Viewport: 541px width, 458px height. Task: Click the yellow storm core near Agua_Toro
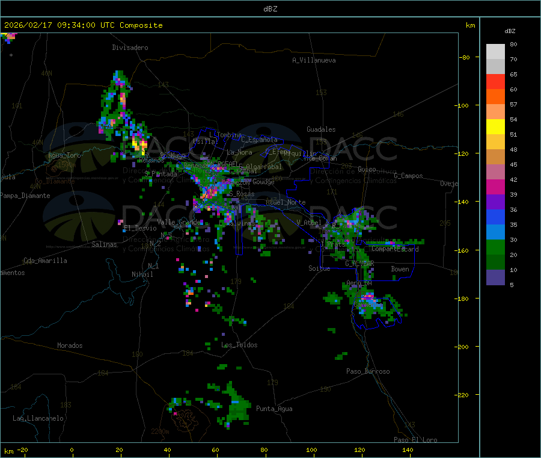(138, 144)
